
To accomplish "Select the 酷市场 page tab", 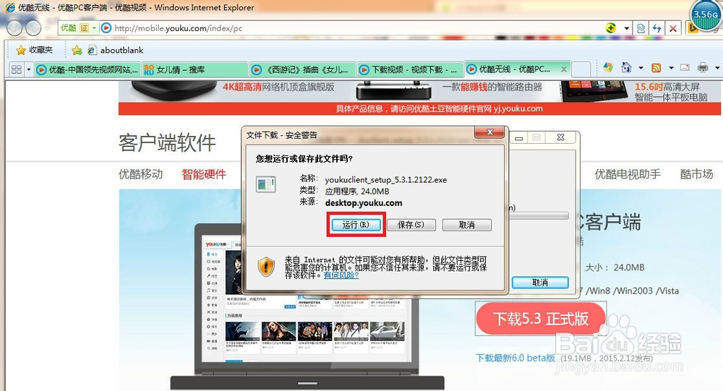I will click(x=697, y=174).
